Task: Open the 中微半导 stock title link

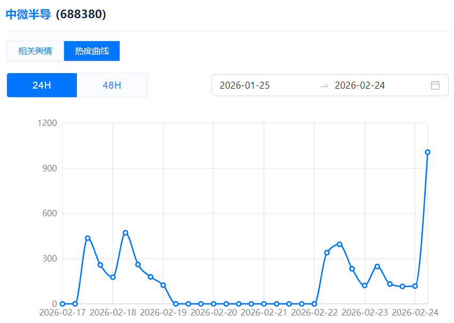Action: click(x=28, y=14)
